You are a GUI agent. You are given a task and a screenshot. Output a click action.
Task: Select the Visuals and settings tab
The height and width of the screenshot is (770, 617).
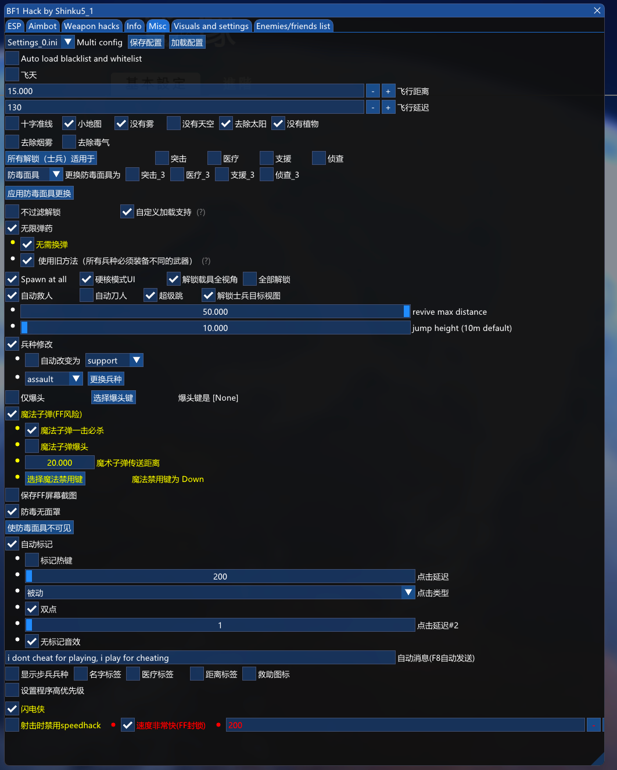211,26
